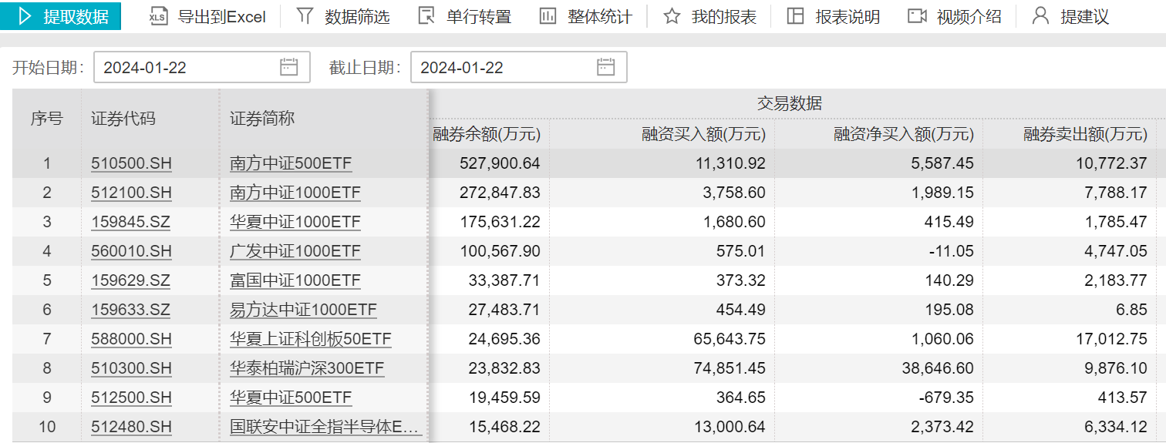Image resolution: width=1166 pixels, height=443 pixels.
Task: Click the report description layout icon
Action: point(795,16)
